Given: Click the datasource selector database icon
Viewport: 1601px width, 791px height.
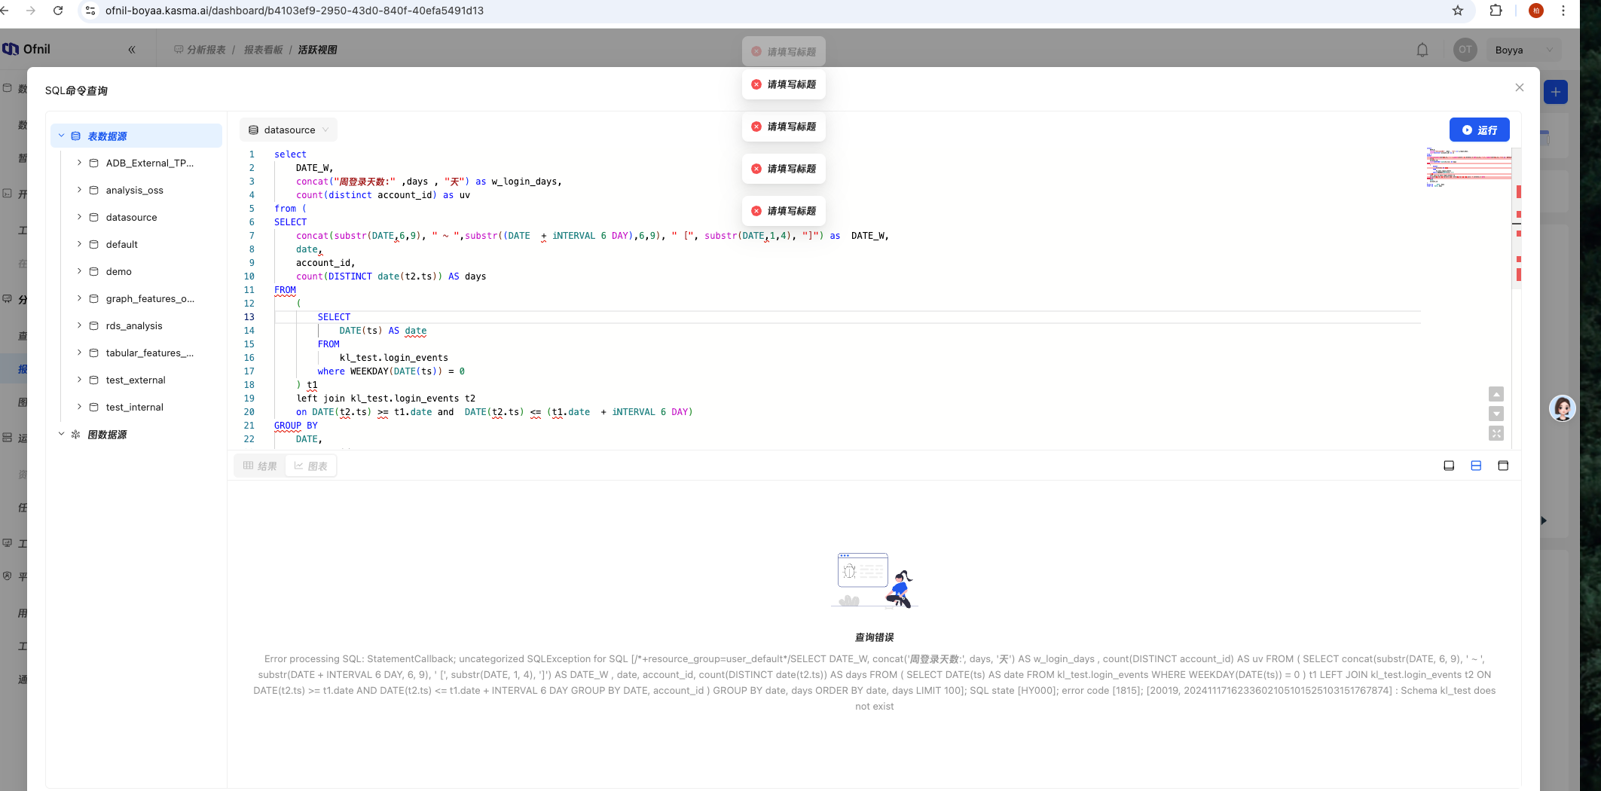Looking at the screenshot, I should 253,130.
